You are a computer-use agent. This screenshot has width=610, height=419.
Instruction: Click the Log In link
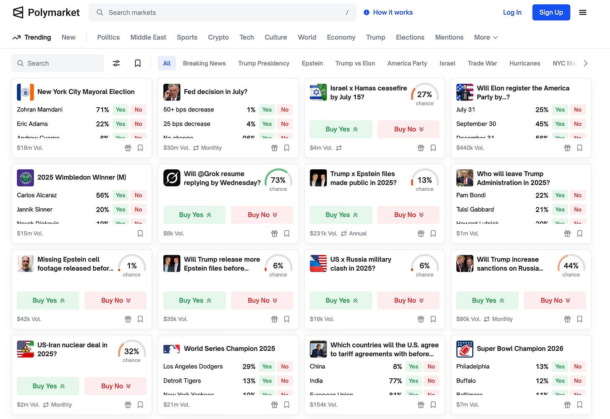tap(512, 13)
